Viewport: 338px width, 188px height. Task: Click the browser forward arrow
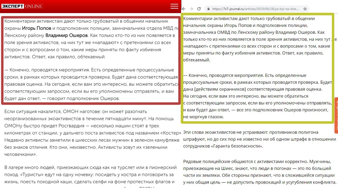tap(191, 9)
